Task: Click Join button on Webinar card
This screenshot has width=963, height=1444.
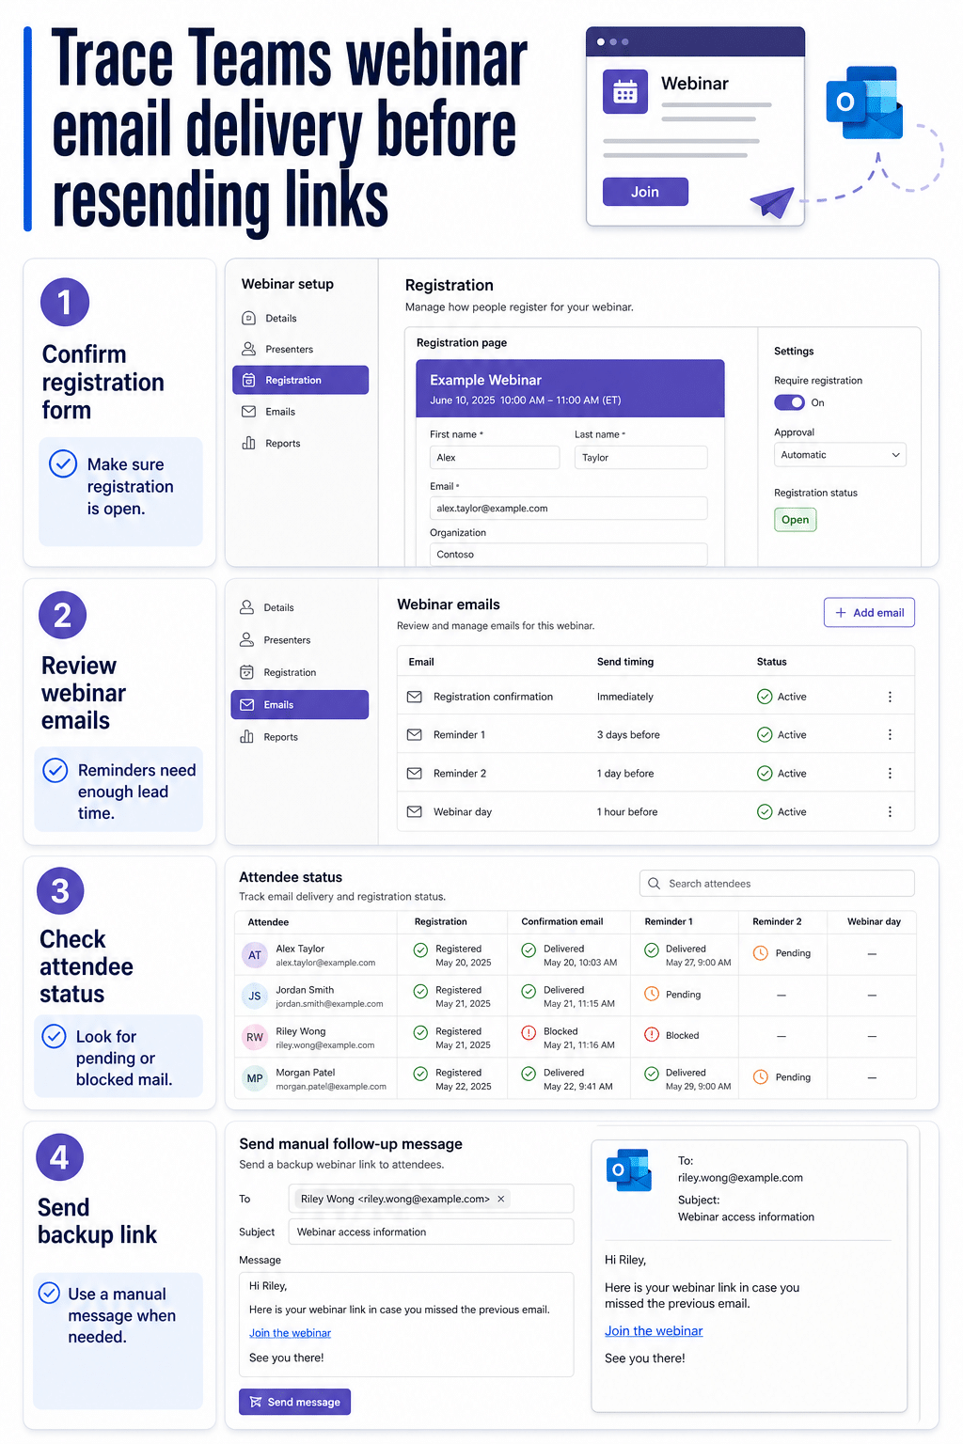Action: pos(645,192)
